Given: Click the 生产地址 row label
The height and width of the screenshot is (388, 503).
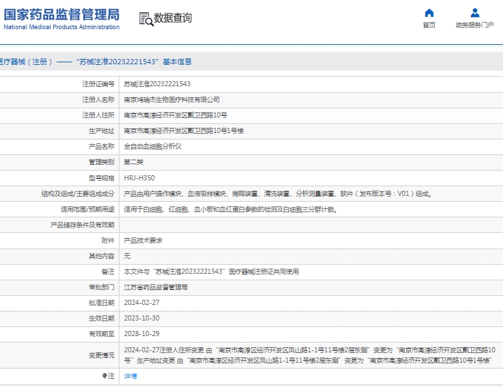Looking at the screenshot, I should pos(101,131).
